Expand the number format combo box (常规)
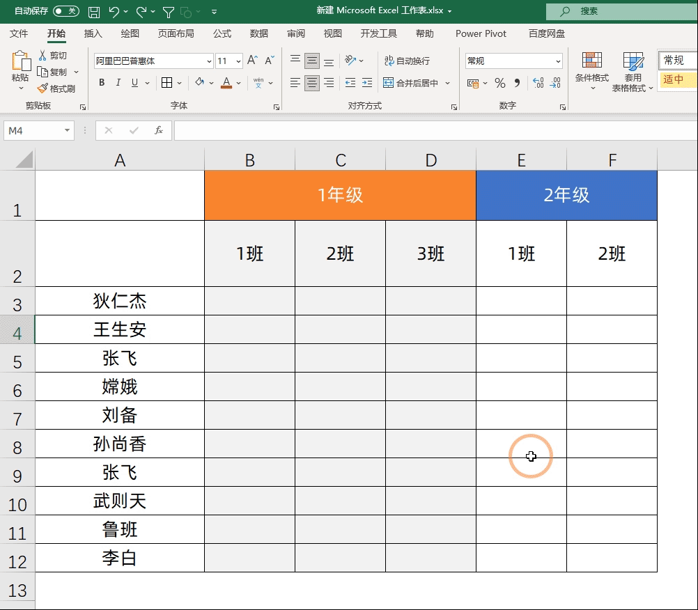This screenshot has height=610, width=698. (x=558, y=61)
